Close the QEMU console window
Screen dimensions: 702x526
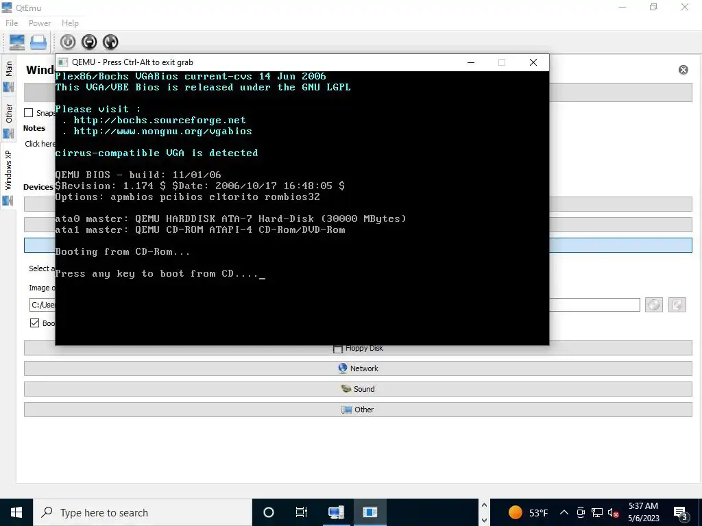point(533,62)
